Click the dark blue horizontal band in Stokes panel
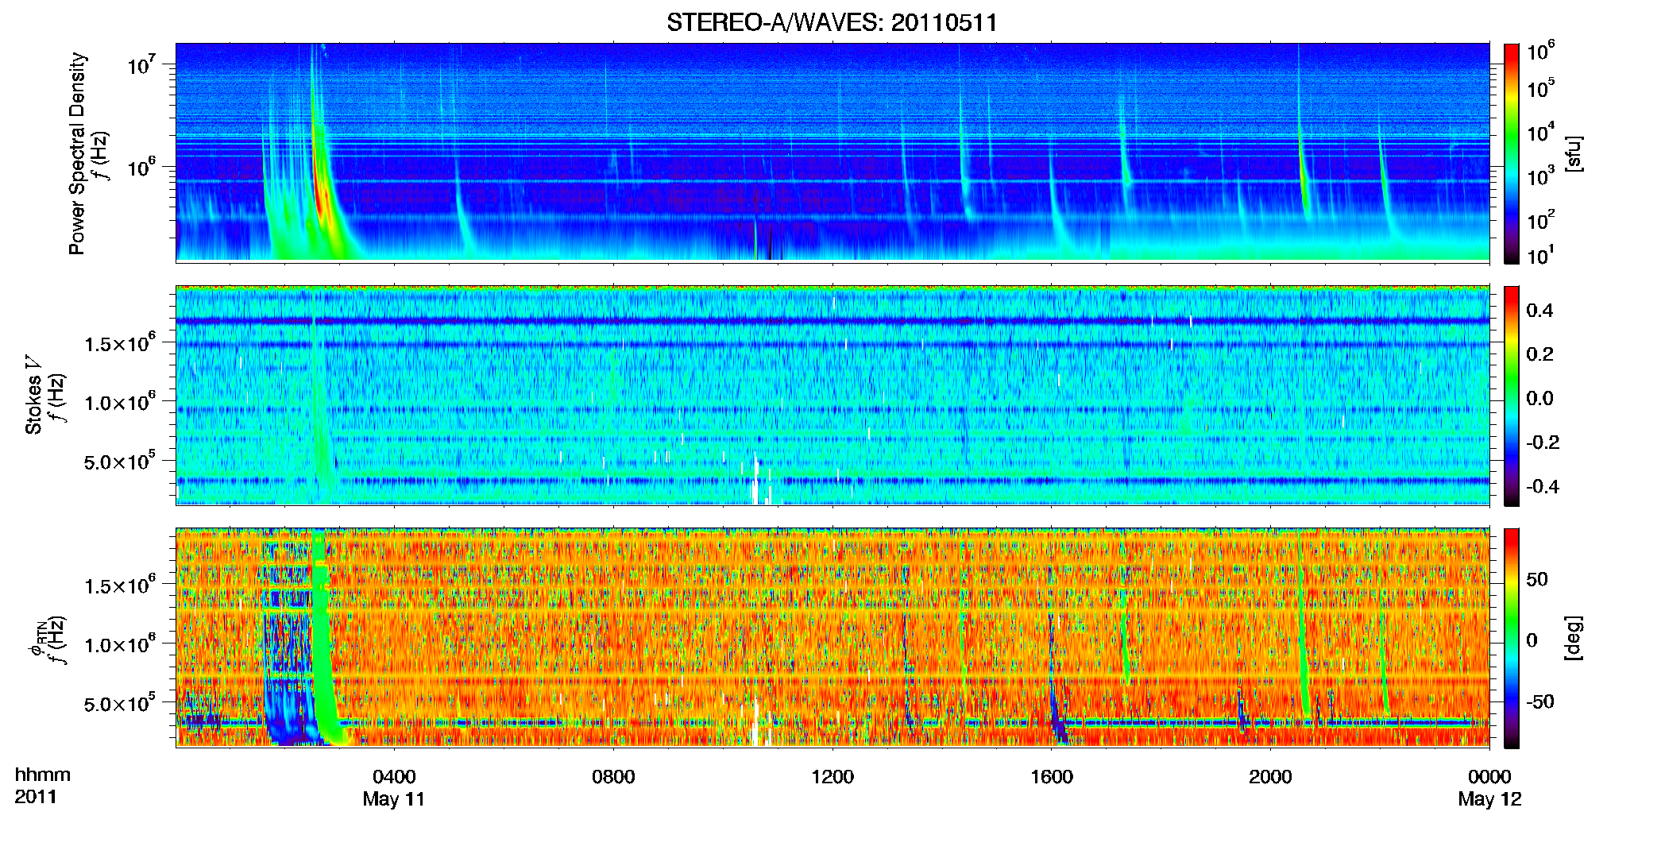The width and height of the screenshot is (1665, 858). tap(832, 321)
